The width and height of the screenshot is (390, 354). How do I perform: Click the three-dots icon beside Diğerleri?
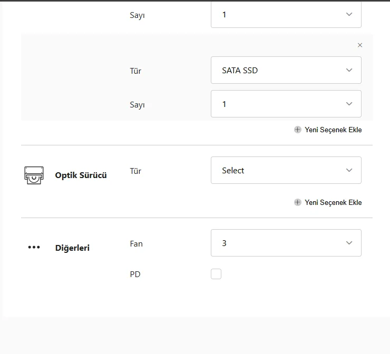pyautogui.click(x=34, y=247)
